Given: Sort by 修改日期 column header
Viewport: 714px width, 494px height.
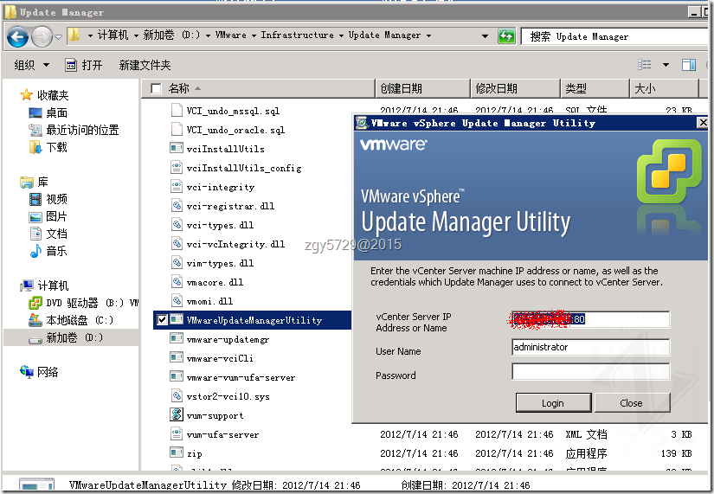Looking at the screenshot, I should point(515,88).
